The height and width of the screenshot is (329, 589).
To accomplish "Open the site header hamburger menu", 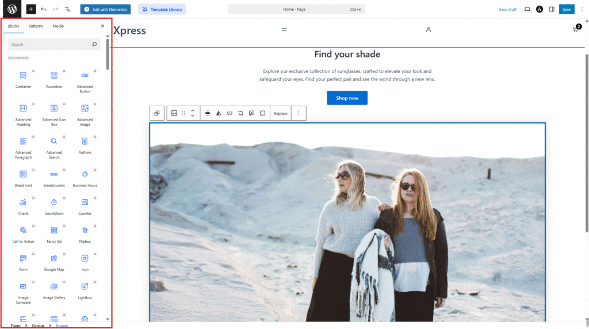I will [284, 30].
